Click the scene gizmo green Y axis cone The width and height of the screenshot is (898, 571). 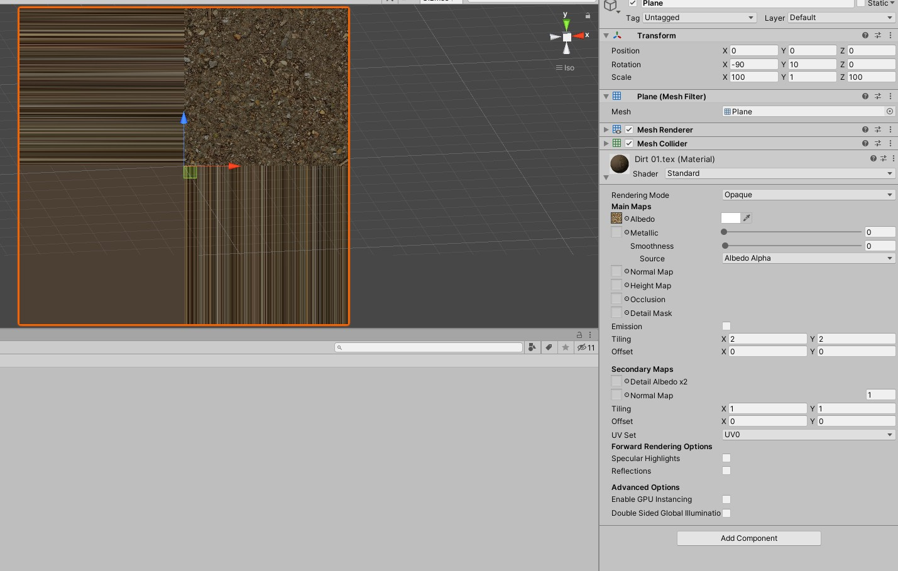click(566, 24)
